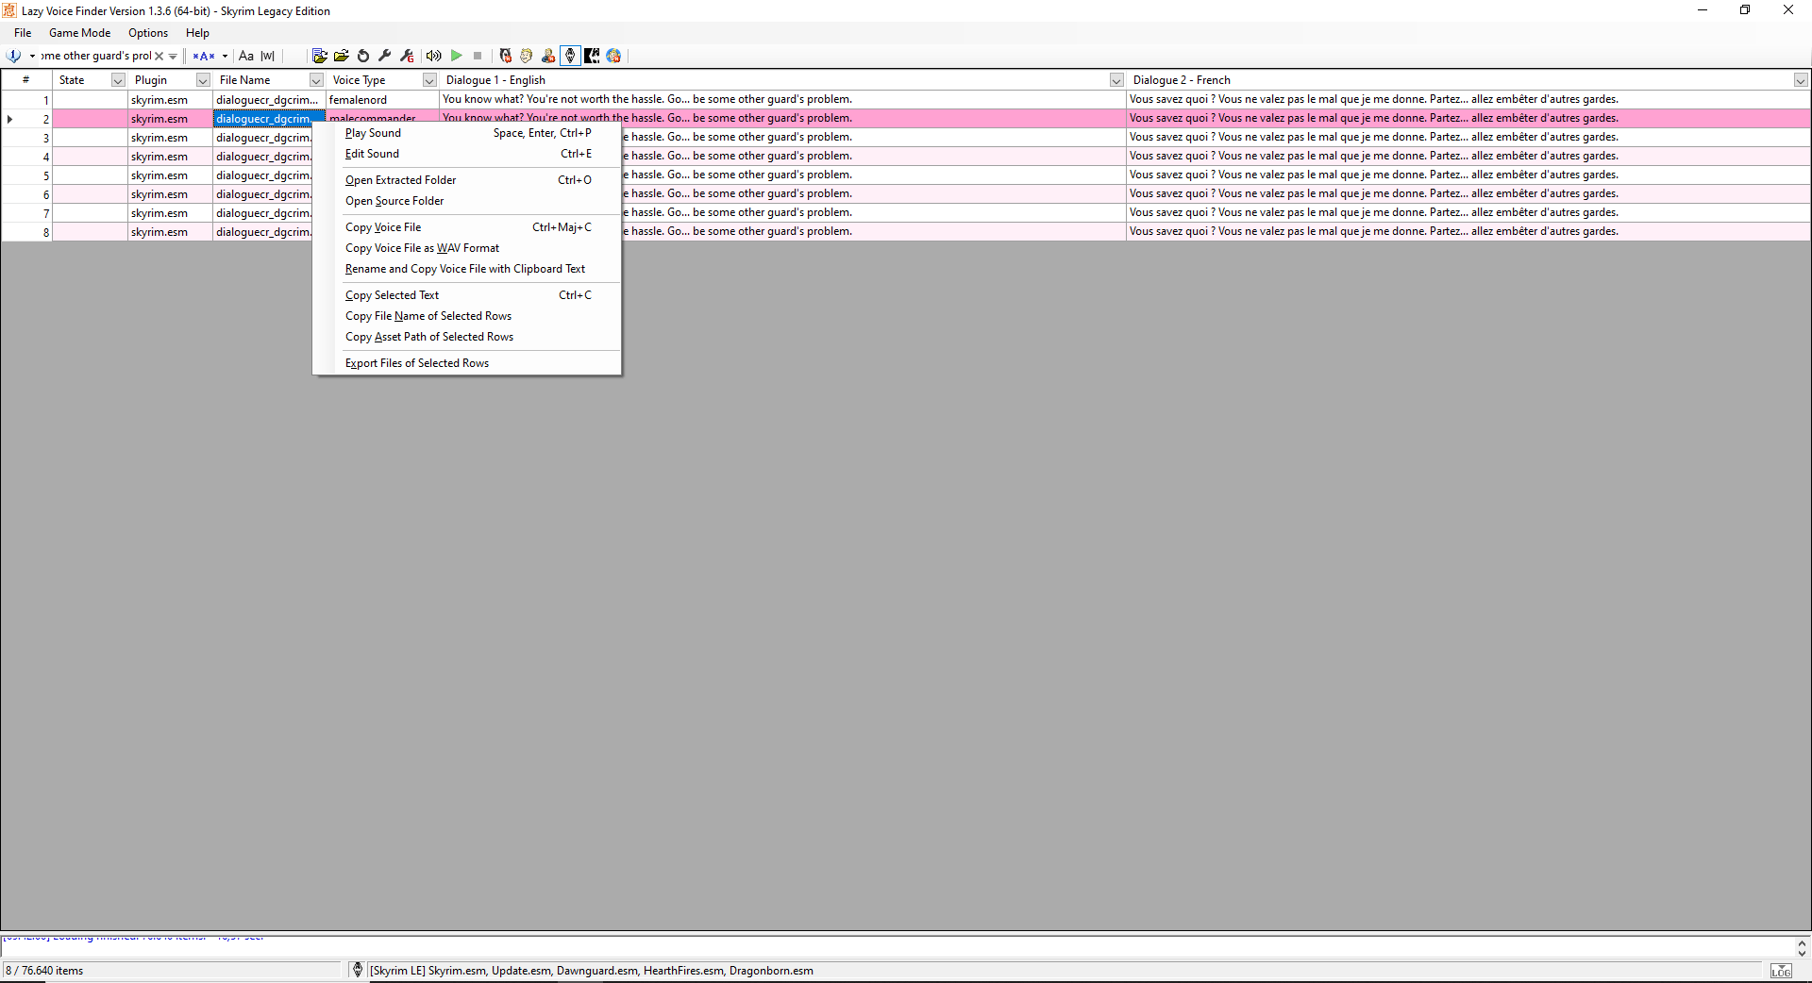Select Open Source Folder menu entry
This screenshot has width=1812, height=983.
click(467, 201)
